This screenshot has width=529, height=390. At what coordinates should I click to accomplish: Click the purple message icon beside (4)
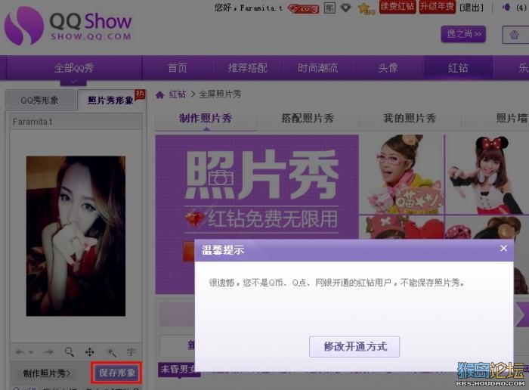[x=506, y=8]
